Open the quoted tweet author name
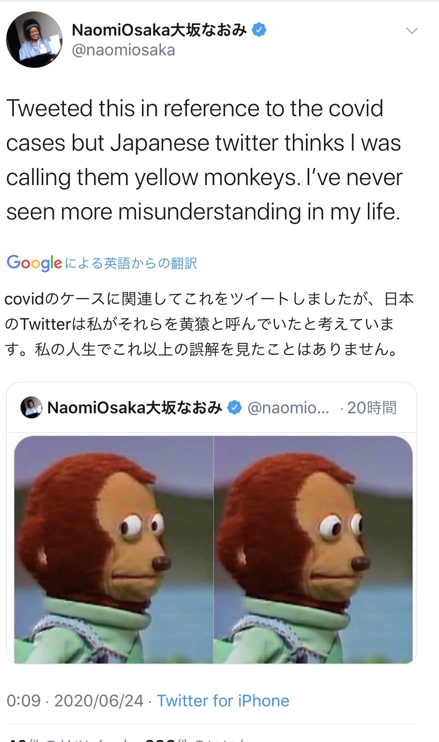 click(x=135, y=408)
